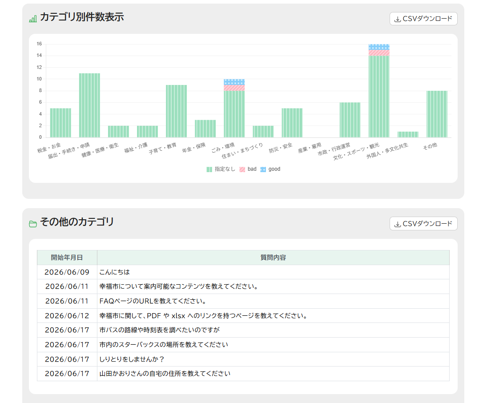Download CSV for その他のカテゴリ table

(x=423, y=224)
